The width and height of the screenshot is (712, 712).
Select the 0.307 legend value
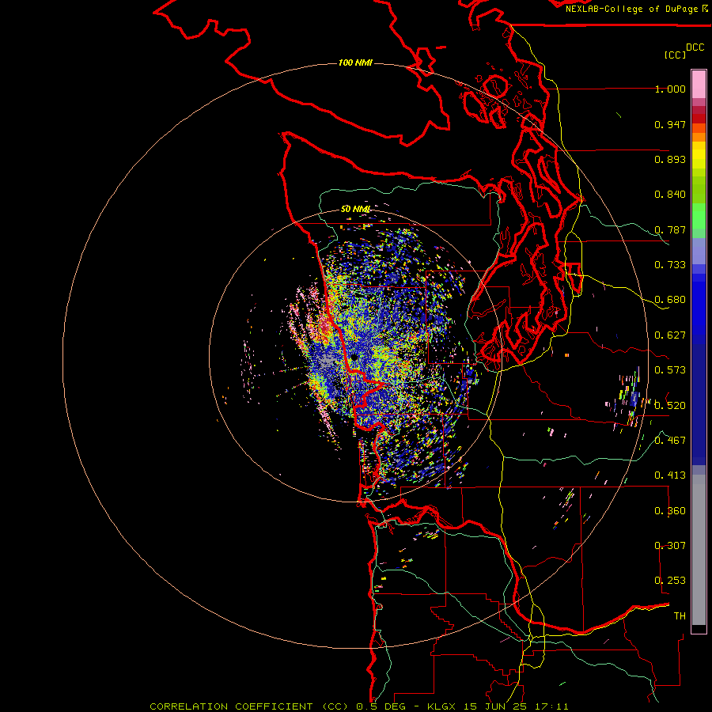[x=670, y=545]
